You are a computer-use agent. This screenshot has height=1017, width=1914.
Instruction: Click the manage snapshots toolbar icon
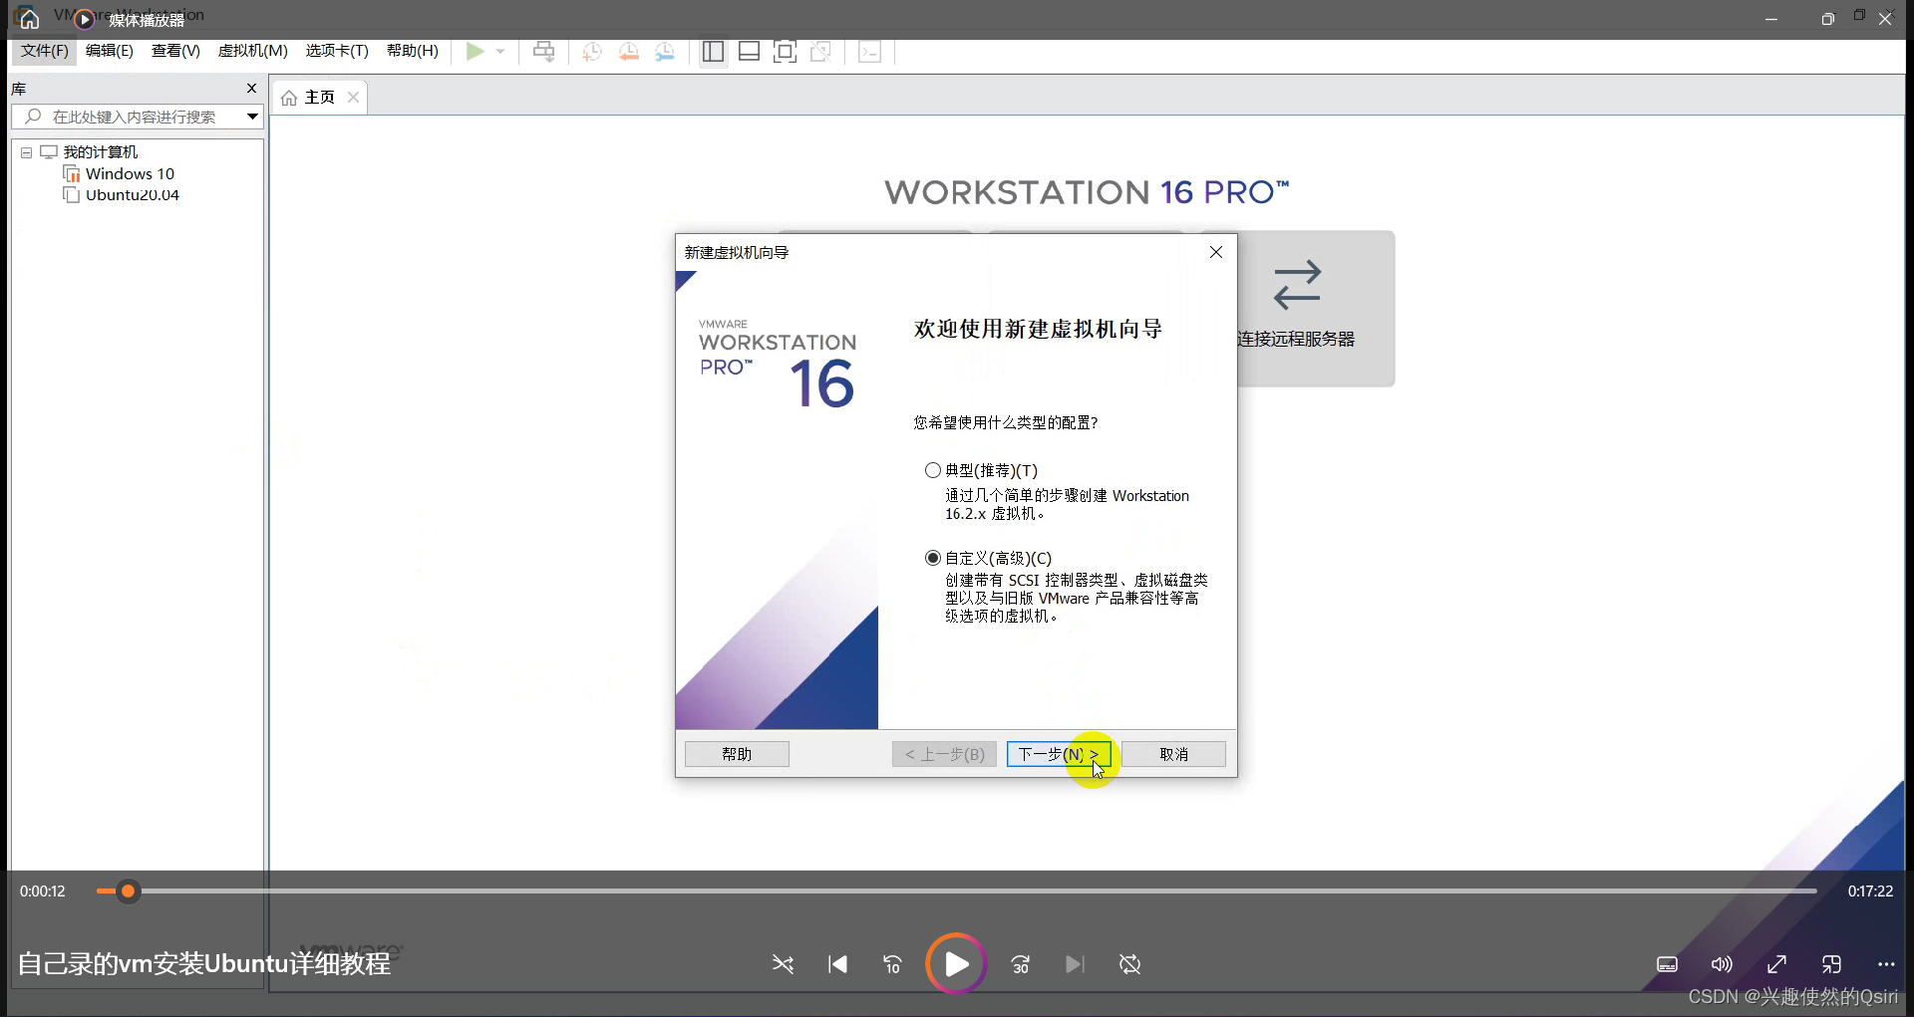pos(665,51)
